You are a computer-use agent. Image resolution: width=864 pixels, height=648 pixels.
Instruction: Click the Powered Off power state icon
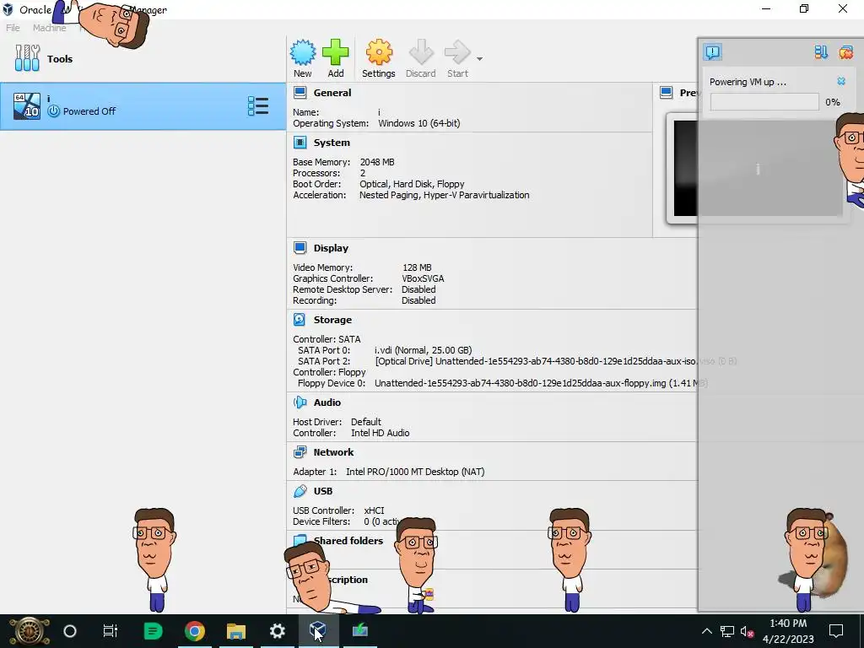click(53, 111)
